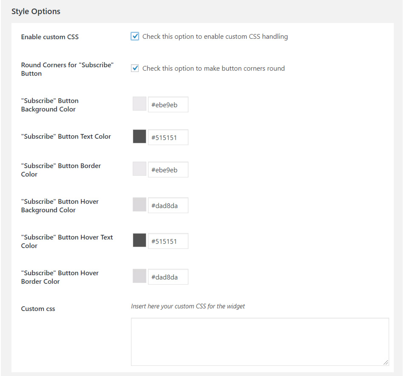Click the 'Custom css' field label
The height and width of the screenshot is (376, 404).
click(x=38, y=309)
